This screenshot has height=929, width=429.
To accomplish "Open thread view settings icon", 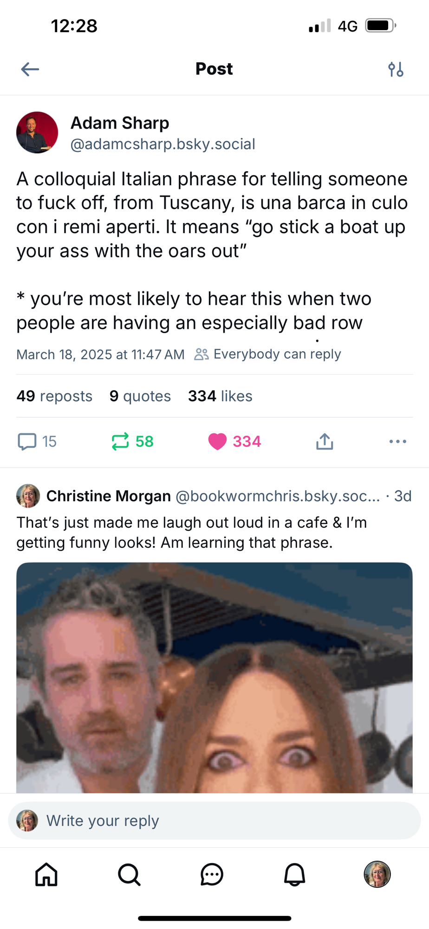I will [396, 69].
